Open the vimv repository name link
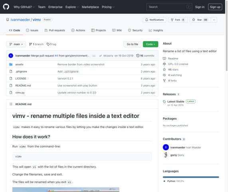 (37, 20)
